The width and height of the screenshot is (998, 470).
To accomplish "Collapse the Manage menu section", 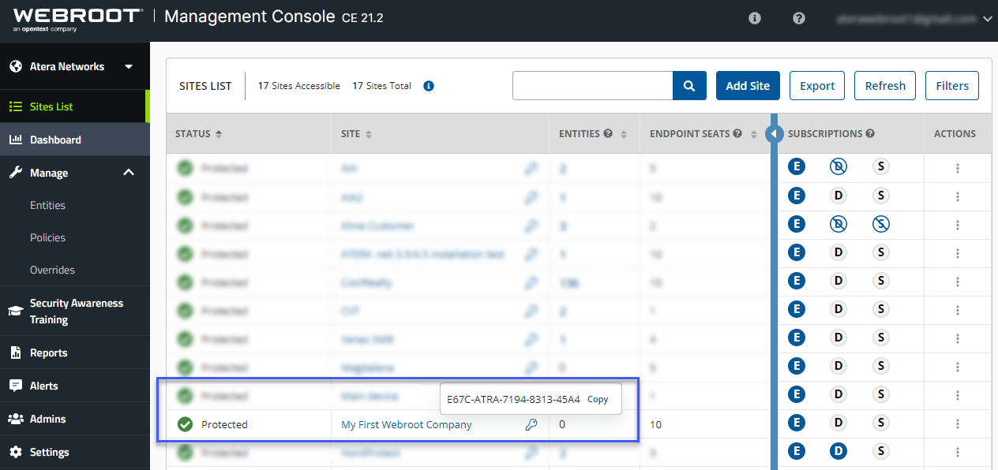I will click(129, 173).
